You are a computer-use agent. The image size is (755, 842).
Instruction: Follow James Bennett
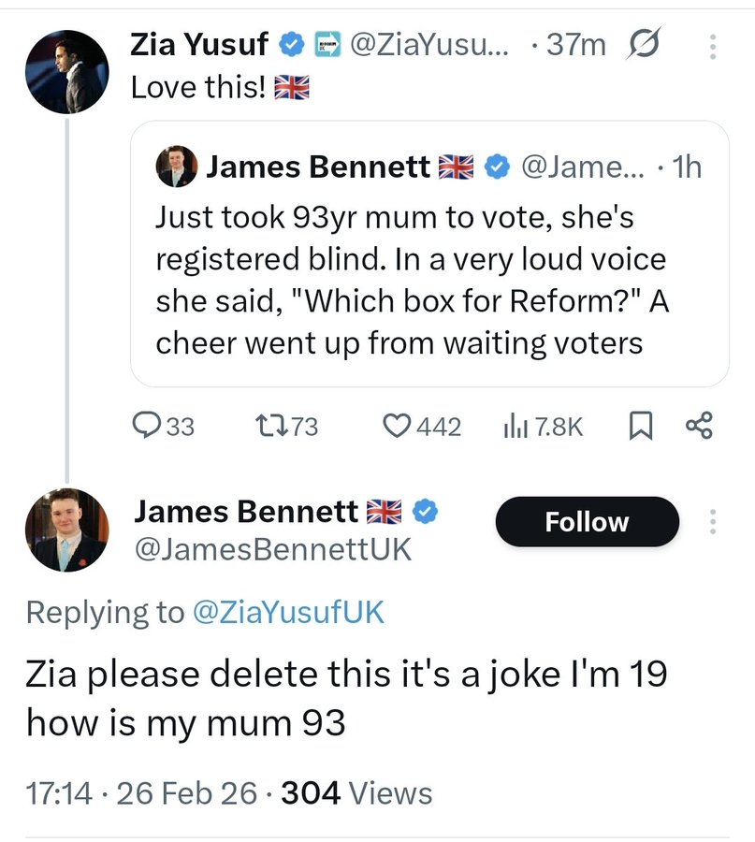(587, 521)
